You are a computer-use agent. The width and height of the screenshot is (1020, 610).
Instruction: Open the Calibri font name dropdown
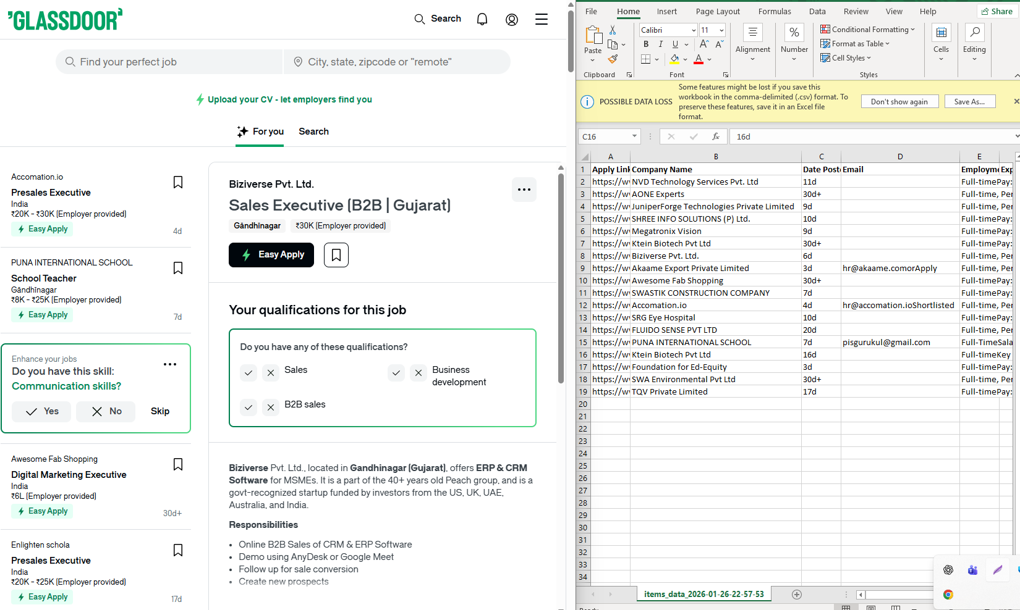692,30
